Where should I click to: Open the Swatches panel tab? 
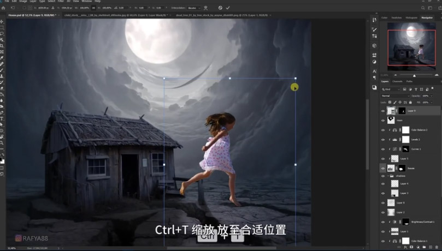[x=396, y=17]
